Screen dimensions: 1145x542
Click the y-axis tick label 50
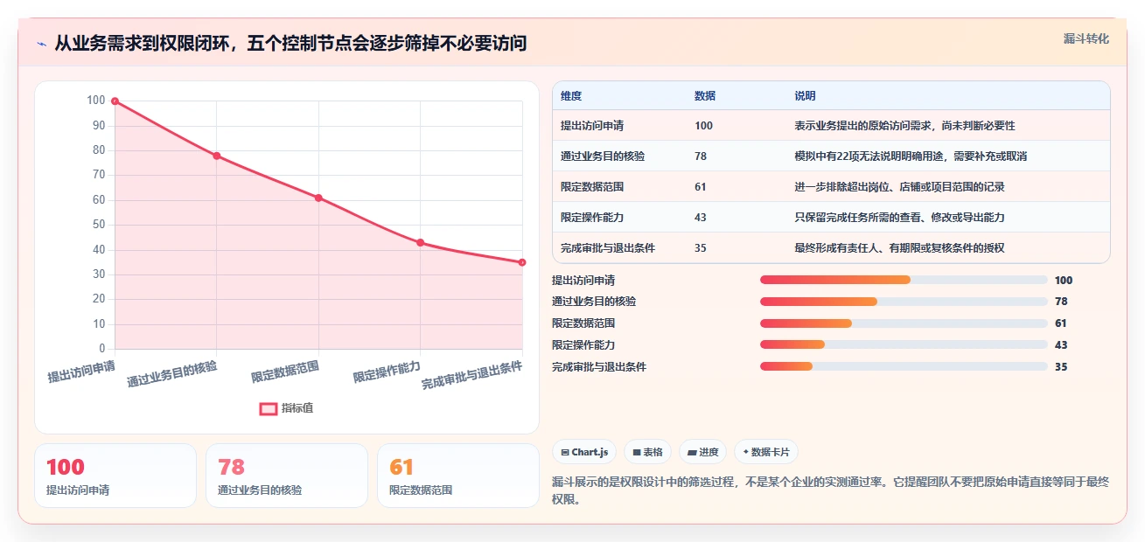[99, 225]
